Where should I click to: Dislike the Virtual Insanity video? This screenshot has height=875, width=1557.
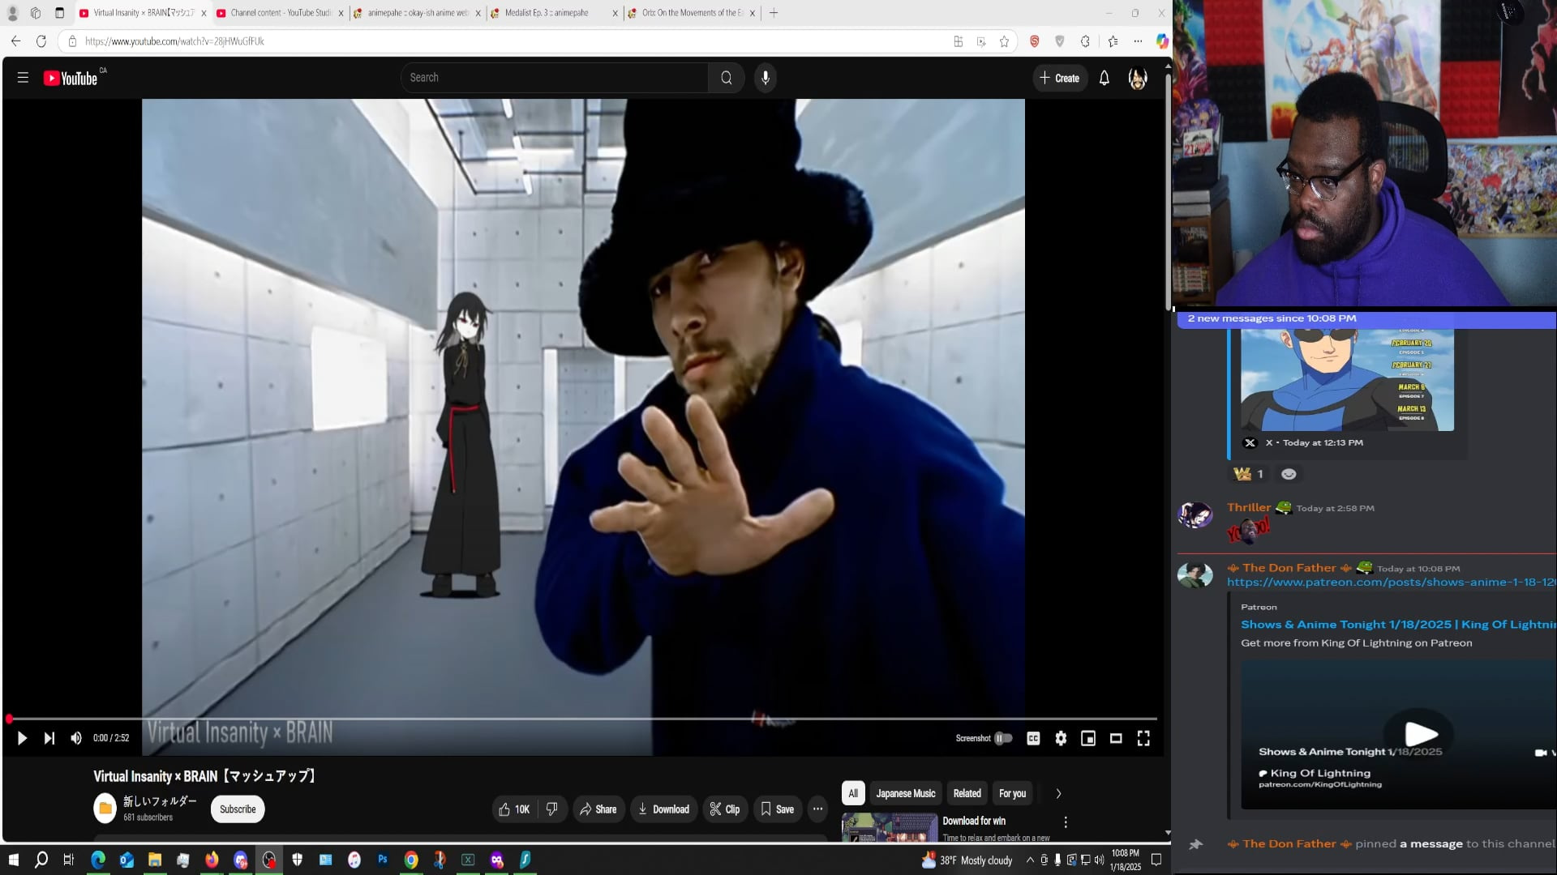point(552,809)
